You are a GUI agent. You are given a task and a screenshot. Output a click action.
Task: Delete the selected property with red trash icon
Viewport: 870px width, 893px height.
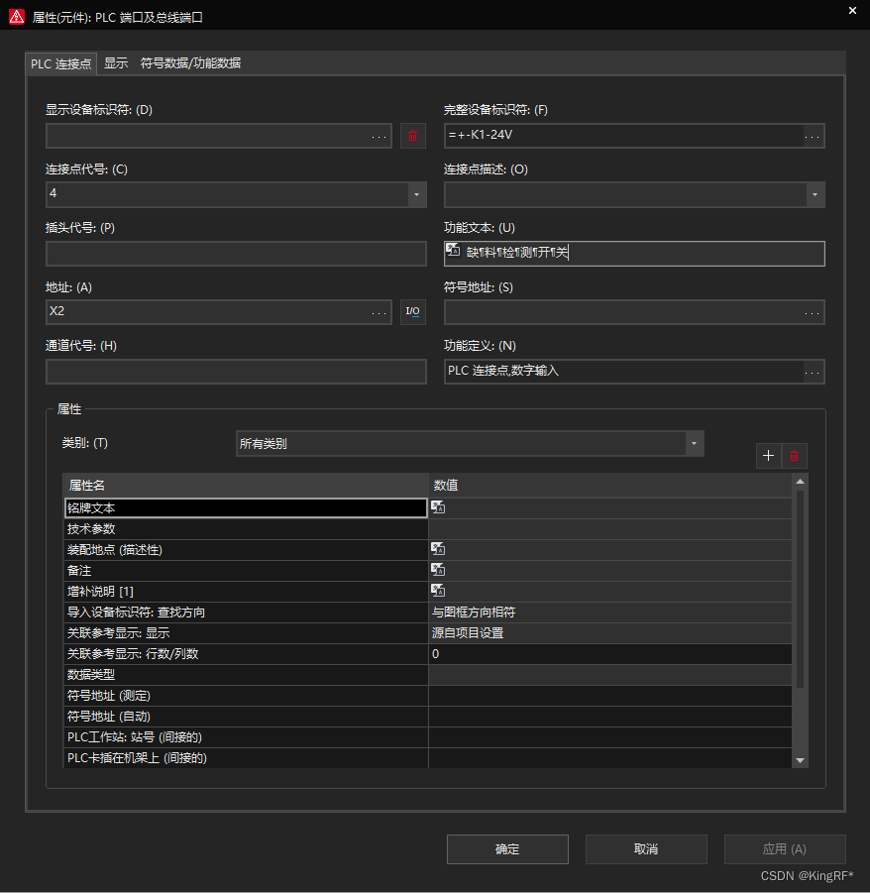(795, 456)
